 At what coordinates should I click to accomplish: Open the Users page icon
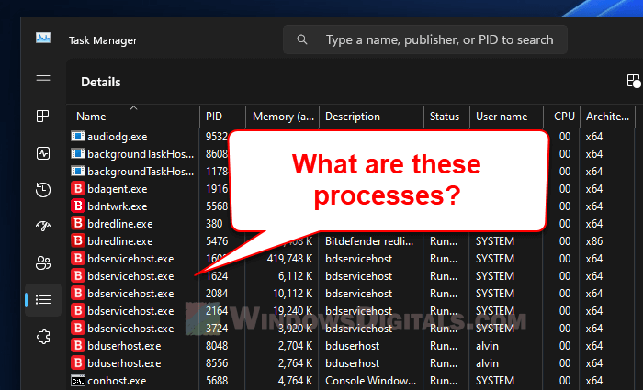43,263
